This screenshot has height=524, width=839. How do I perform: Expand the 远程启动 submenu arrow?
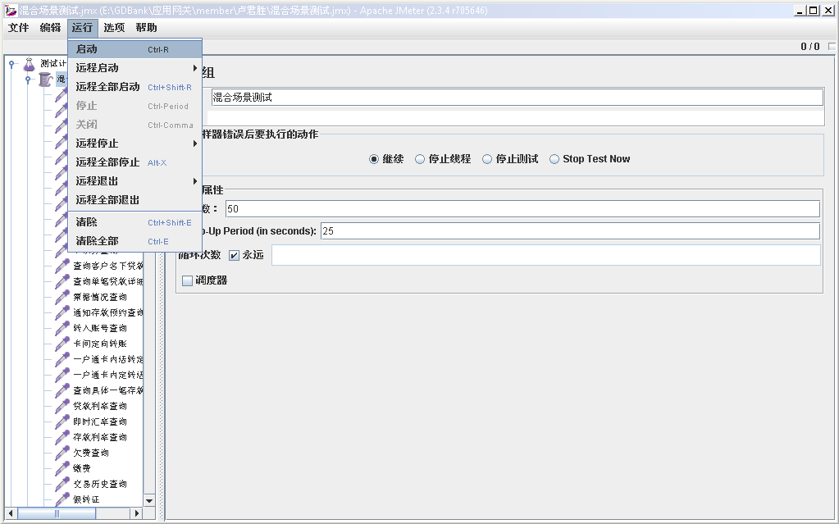[x=194, y=68]
